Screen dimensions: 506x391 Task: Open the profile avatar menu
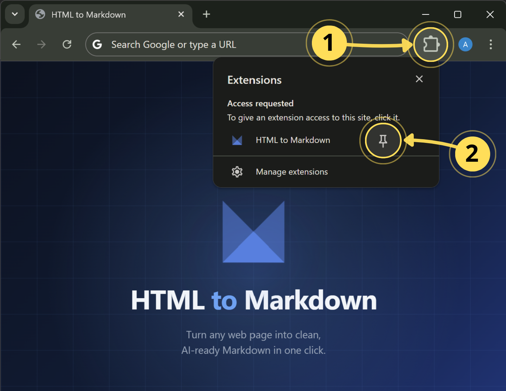[x=465, y=44]
